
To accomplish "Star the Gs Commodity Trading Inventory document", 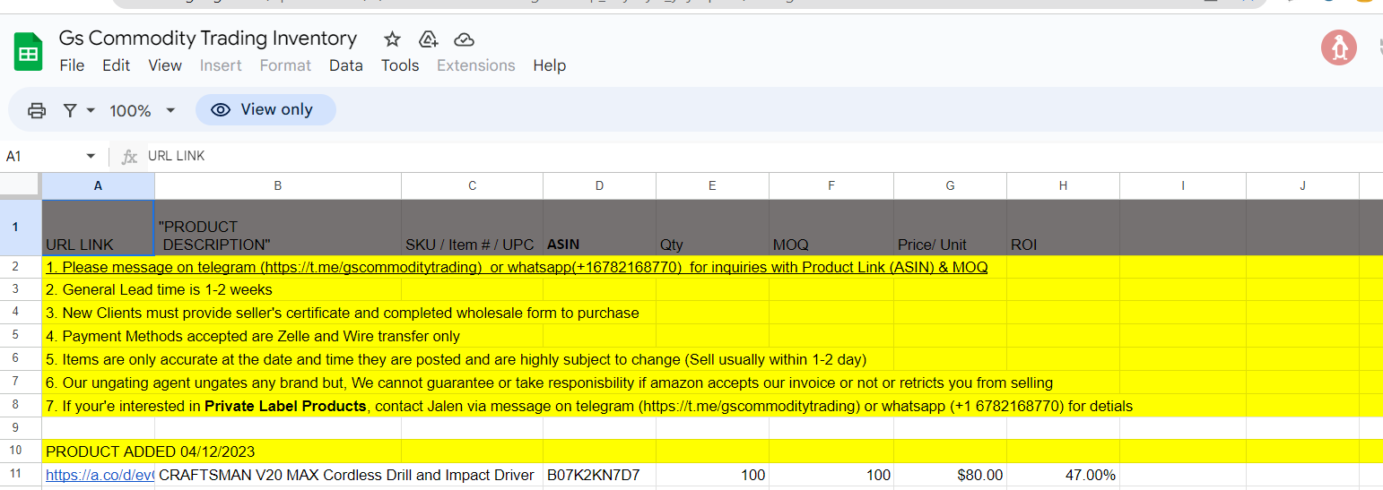I will (x=392, y=39).
